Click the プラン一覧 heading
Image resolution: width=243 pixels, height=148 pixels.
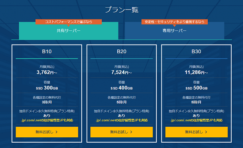(121, 10)
